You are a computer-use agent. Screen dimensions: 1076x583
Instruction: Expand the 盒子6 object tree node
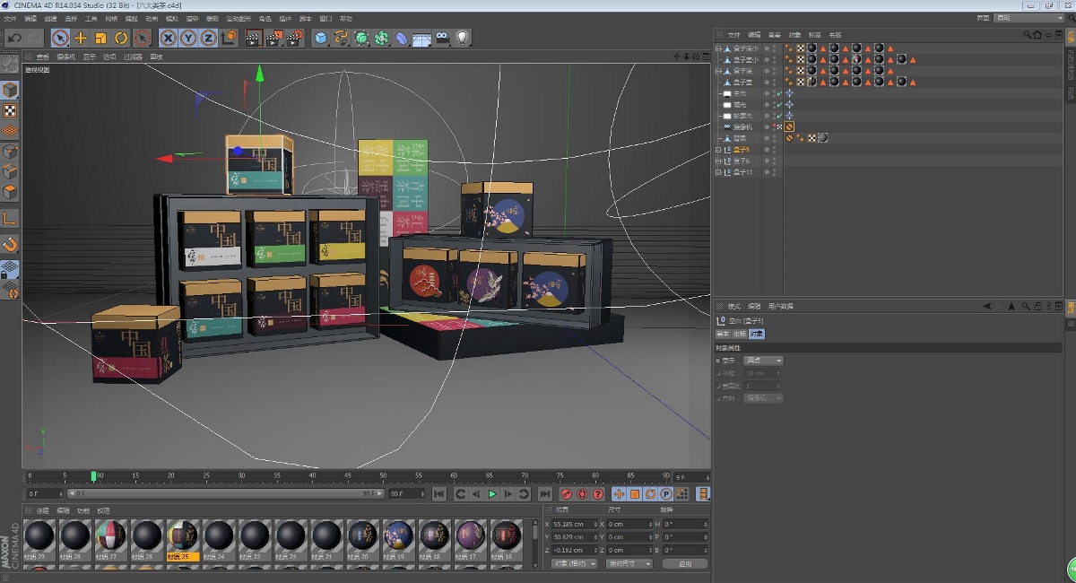[x=718, y=161]
